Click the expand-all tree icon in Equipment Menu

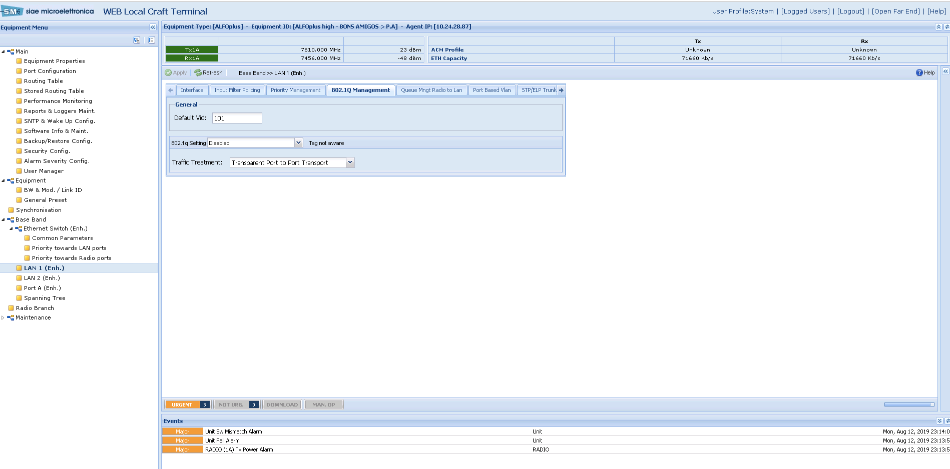point(137,40)
